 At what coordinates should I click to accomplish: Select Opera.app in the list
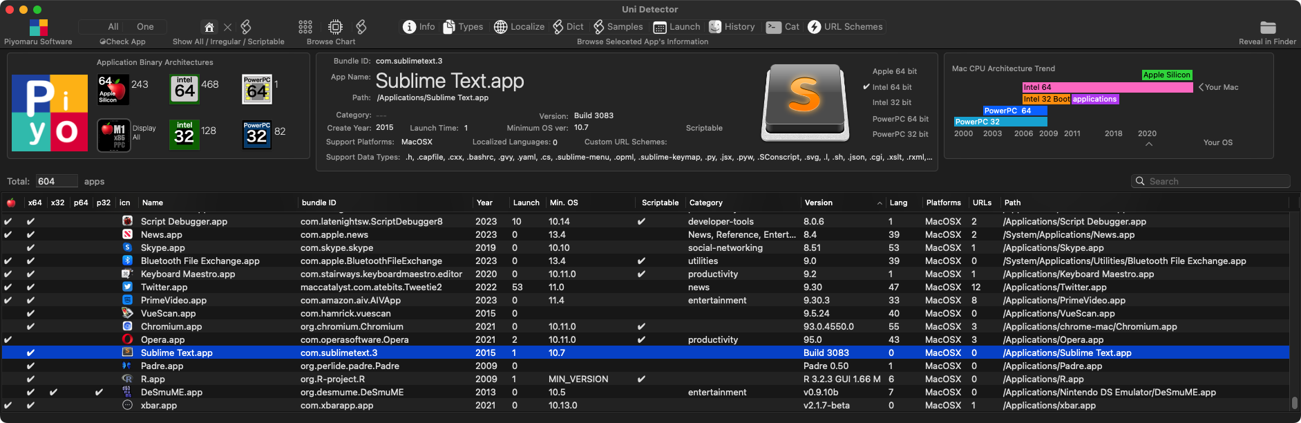click(x=163, y=340)
